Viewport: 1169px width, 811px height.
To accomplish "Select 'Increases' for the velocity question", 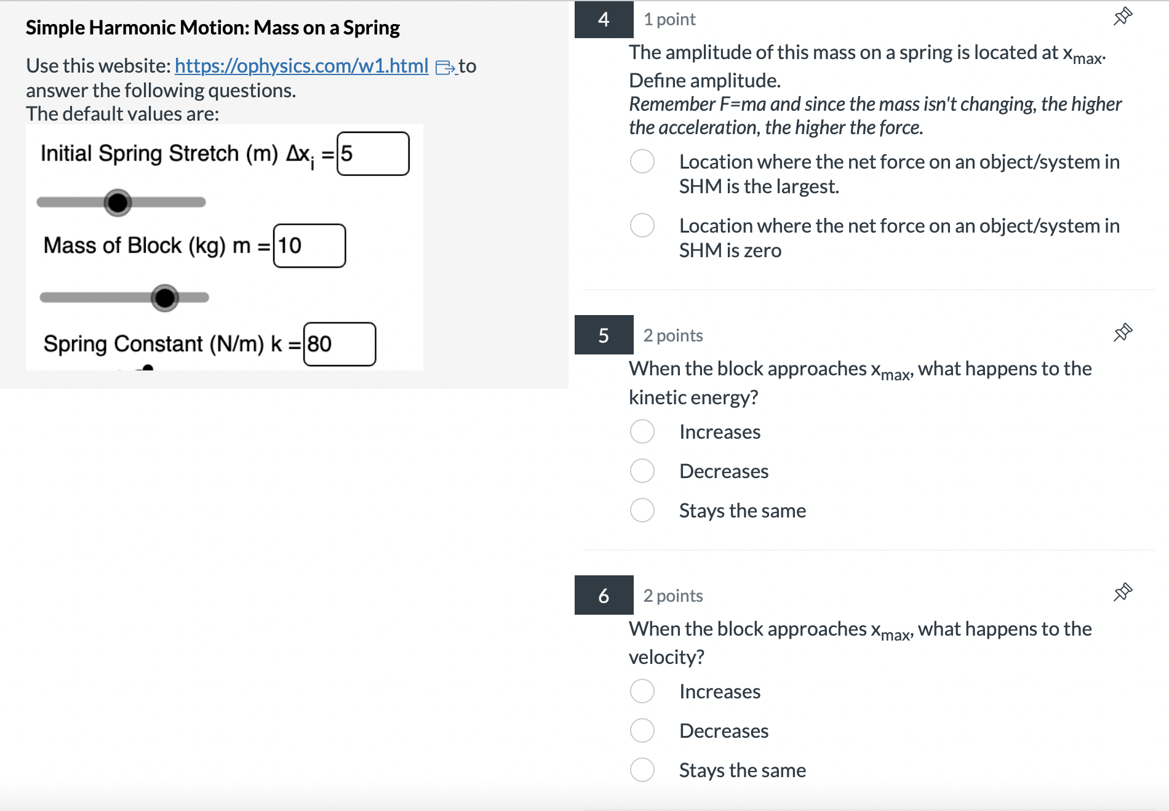I will tap(642, 691).
